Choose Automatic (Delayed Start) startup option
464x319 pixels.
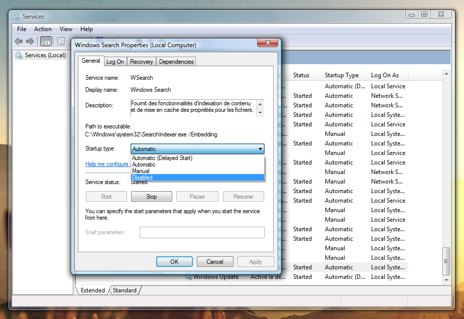coord(197,158)
